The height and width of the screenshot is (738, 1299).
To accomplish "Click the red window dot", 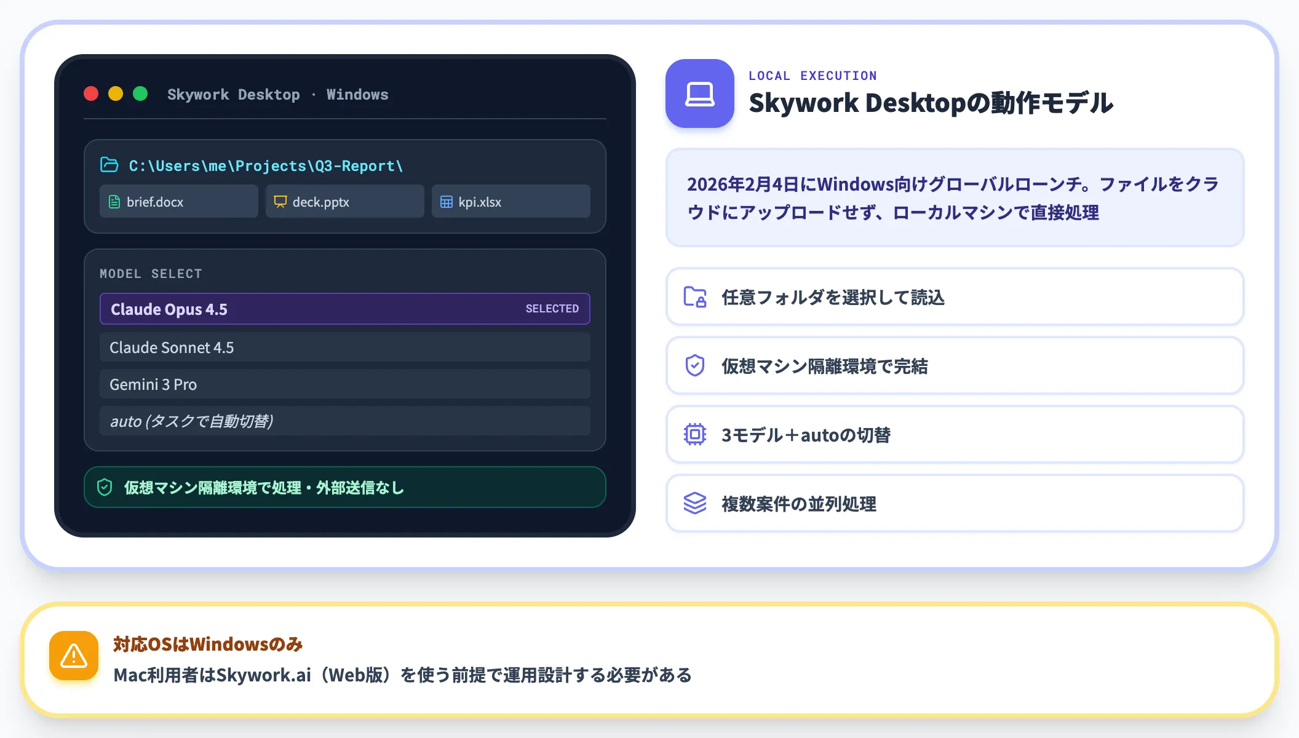I will pos(91,93).
